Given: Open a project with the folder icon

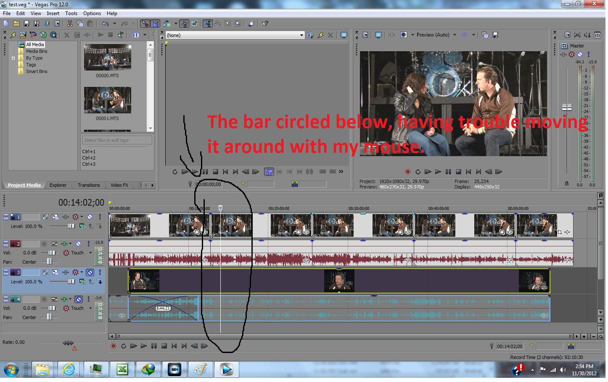Looking at the screenshot, I should click(16, 24).
